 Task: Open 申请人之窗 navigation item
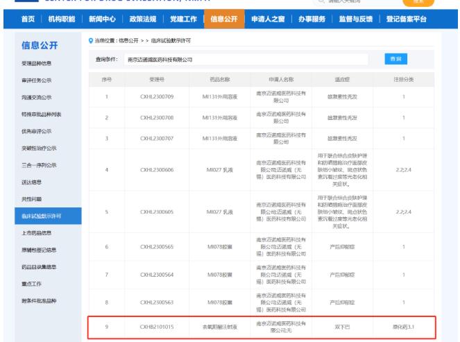268,19
